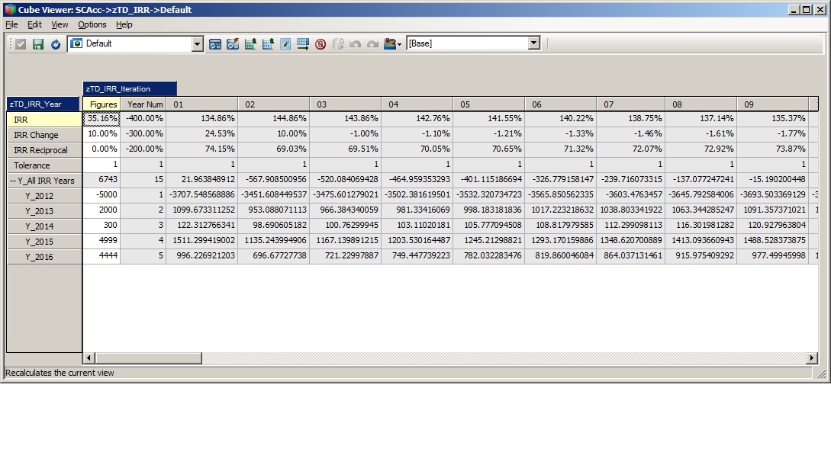831x468 pixels.
Task: Collapse the Y_All IRR Years row
Action: tap(13, 181)
